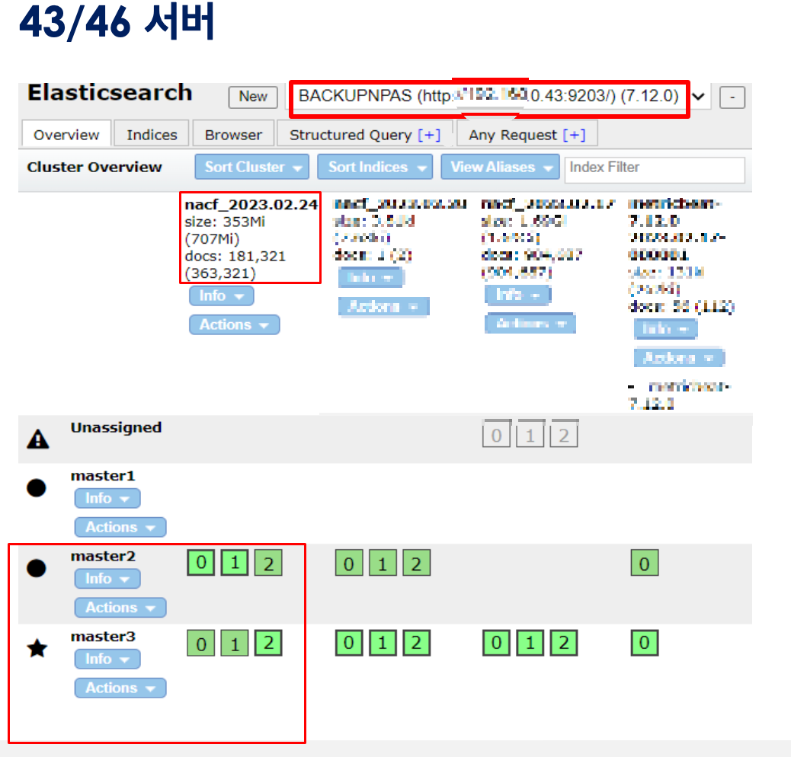Click master3 shard 2 in second index column
The width and height of the screenshot is (791, 757).
416,643
